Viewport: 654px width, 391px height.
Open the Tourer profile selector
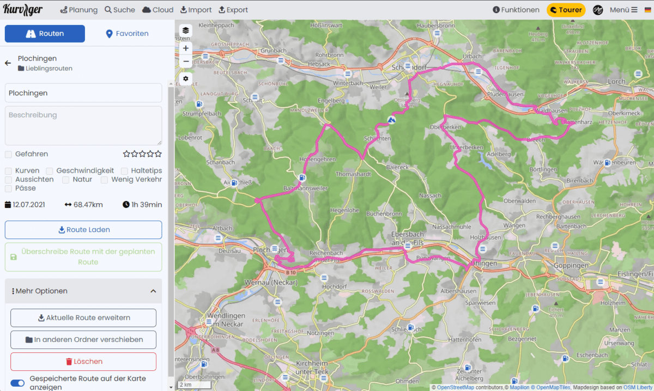click(x=566, y=10)
